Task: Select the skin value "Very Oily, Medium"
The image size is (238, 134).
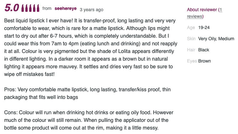Action: click(216, 39)
